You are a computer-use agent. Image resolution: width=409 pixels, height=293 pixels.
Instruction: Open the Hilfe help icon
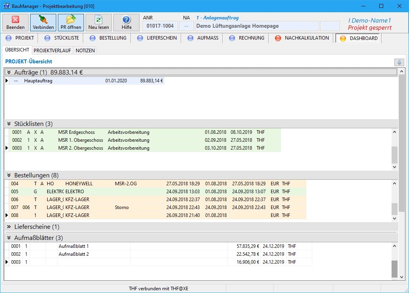(126, 20)
